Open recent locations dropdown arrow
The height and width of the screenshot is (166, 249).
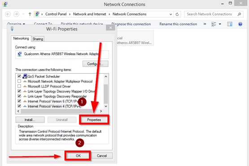23,14
